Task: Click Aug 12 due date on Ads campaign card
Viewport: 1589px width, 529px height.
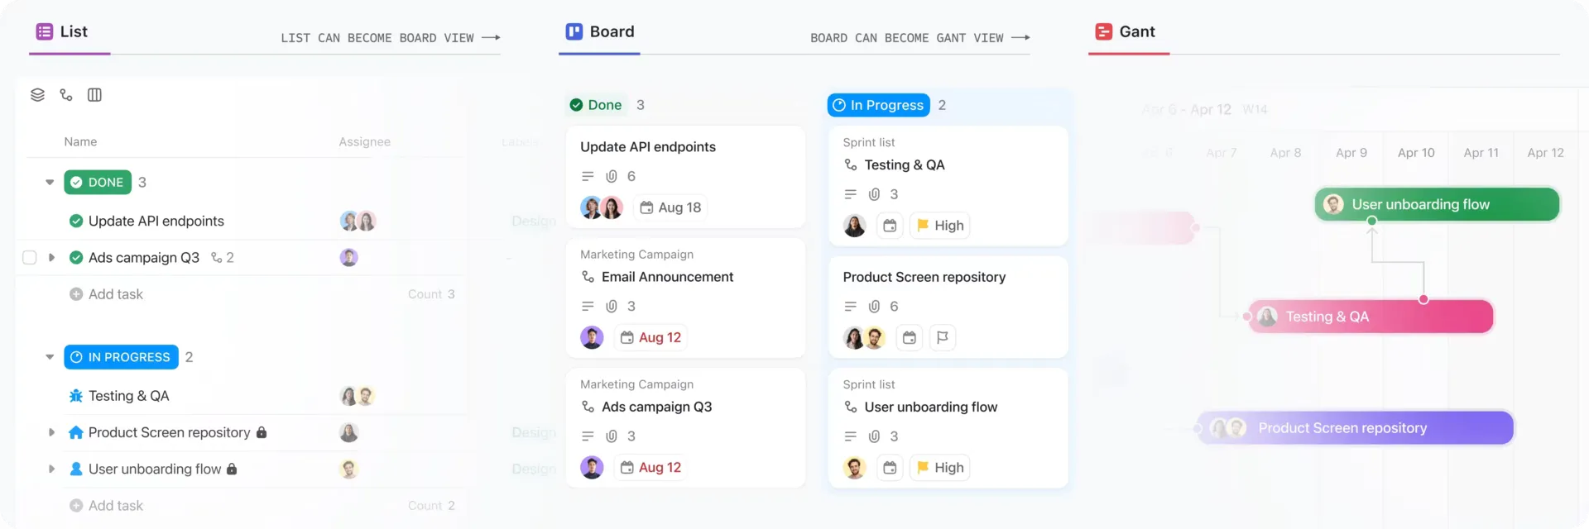Action: pyautogui.click(x=650, y=468)
